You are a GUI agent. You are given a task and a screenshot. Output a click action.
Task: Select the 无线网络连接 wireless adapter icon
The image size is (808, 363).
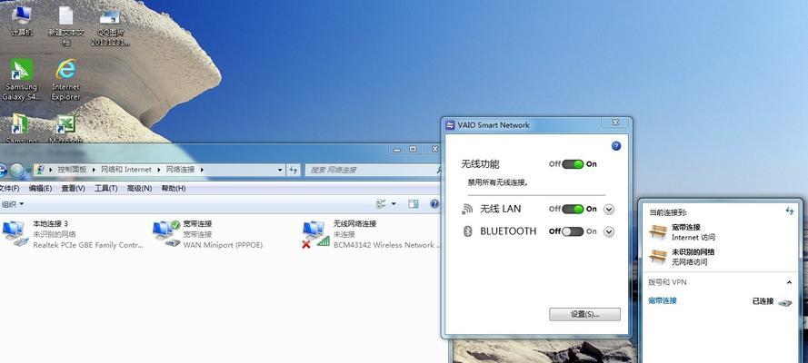[x=316, y=233]
